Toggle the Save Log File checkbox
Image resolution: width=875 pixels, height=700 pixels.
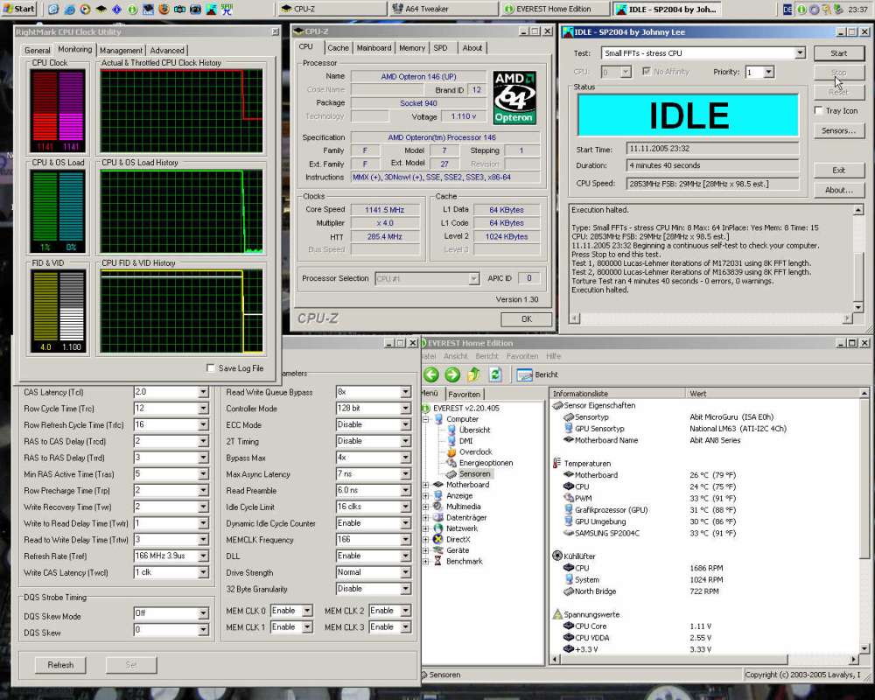coord(211,367)
